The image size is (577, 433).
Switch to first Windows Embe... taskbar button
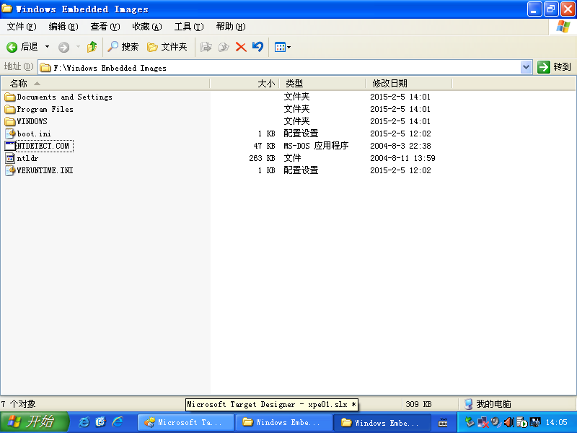coord(283,422)
